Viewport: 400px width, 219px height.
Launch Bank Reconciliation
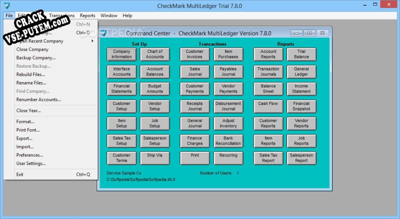click(x=228, y=141)
